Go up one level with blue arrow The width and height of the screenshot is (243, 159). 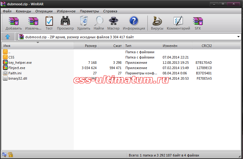[7, 37]
